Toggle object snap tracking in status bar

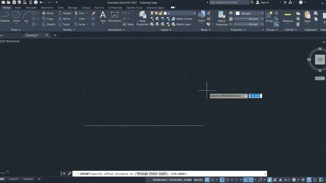246,179
